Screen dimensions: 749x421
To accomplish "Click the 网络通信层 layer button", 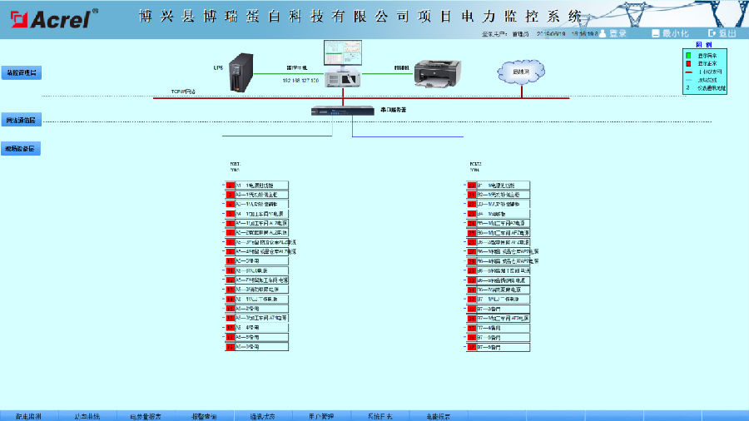I will pyautogui.click(x=22, y=120).
